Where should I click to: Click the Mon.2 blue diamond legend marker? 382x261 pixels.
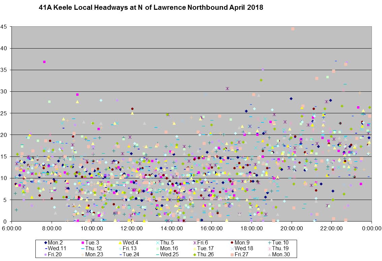pos(45,242)
